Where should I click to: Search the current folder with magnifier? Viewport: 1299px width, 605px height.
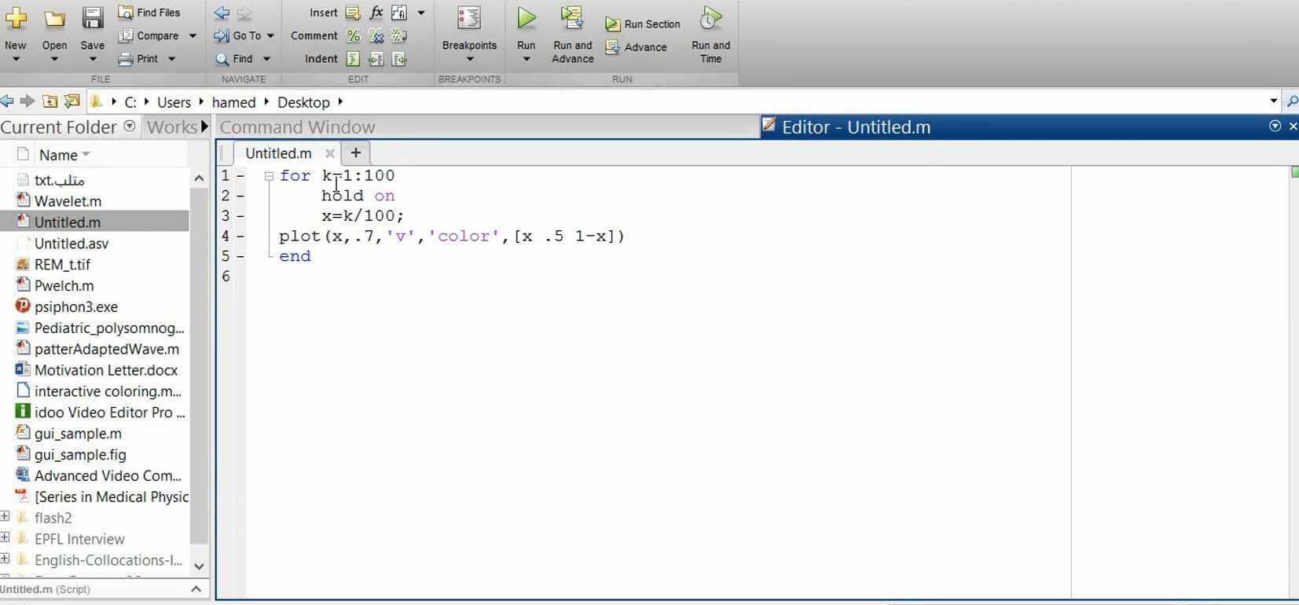[x=1291, y=101]
